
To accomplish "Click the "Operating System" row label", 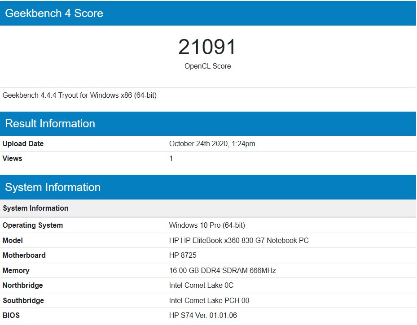I will pos(33,225).
